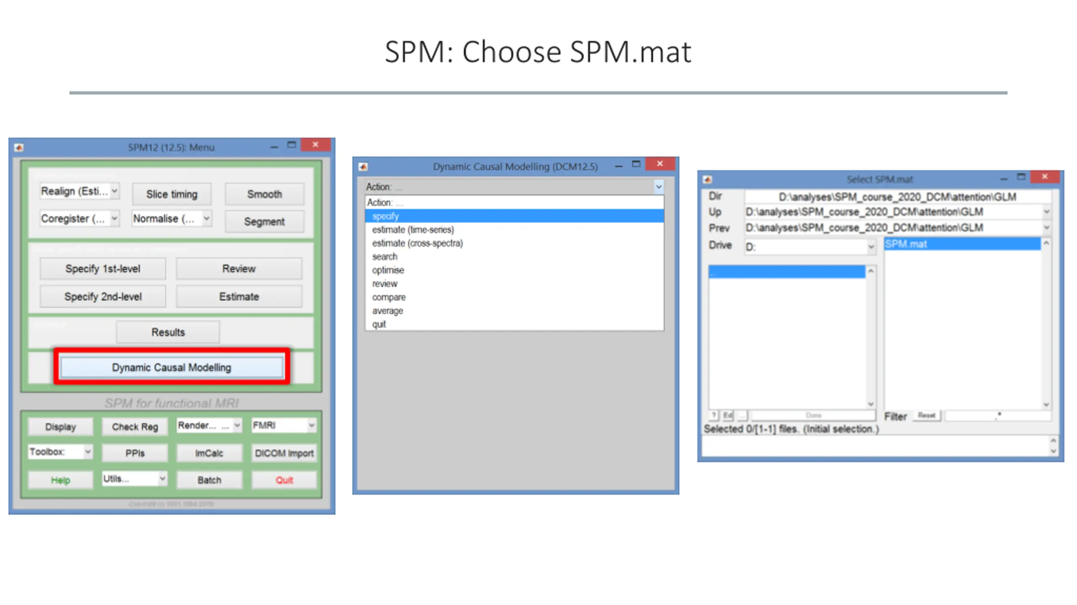Click the '?' help button in file selector
This screenshot has width=1077, height=605.
(714, 415)
